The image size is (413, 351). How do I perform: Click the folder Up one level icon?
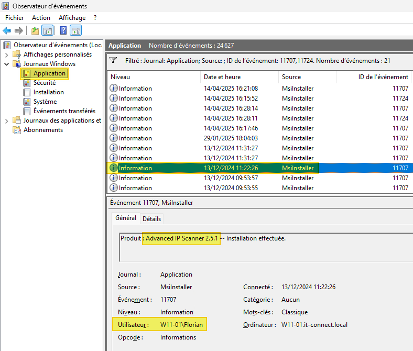pyautogui.click(x=35, y=30)
